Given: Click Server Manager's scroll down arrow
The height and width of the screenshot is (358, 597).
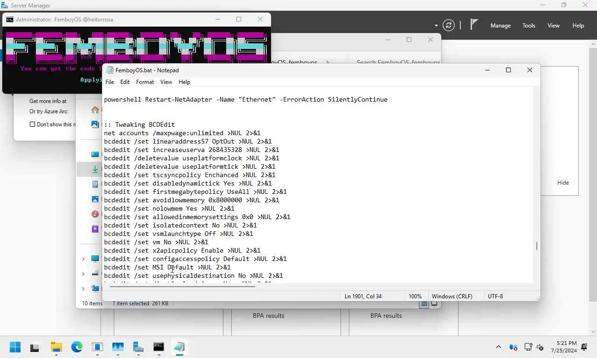Looking at the screenshot, I should tap(593, 332).
